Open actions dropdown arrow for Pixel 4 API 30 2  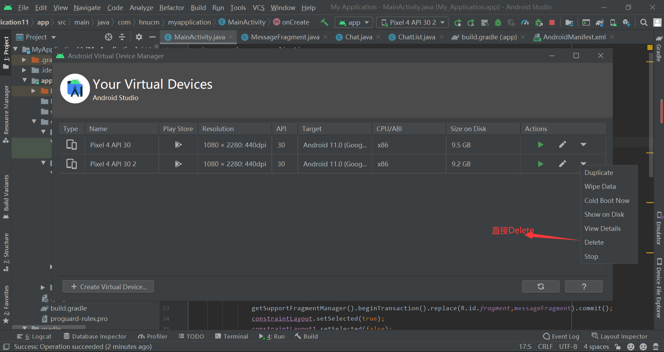tap(583, 163)
